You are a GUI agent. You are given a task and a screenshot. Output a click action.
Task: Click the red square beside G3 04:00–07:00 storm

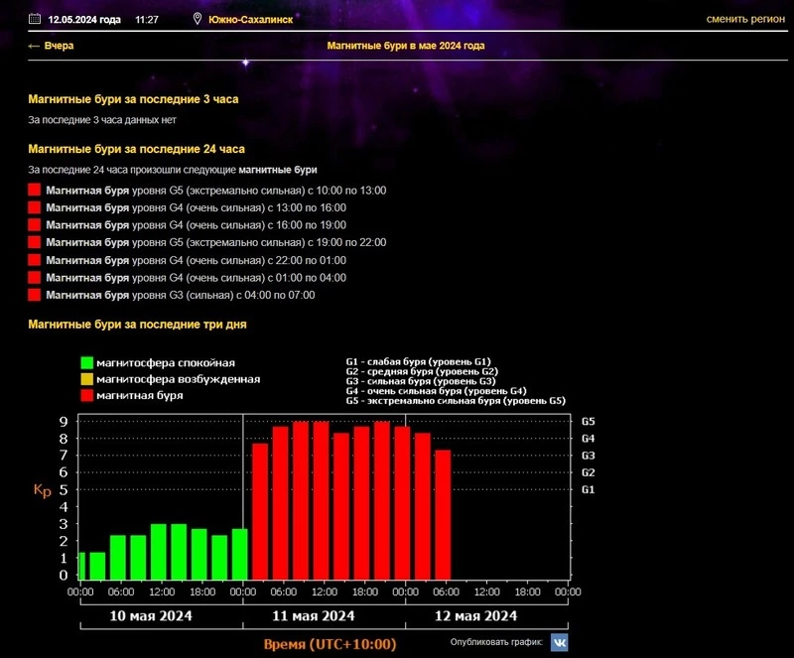(35, 295)
